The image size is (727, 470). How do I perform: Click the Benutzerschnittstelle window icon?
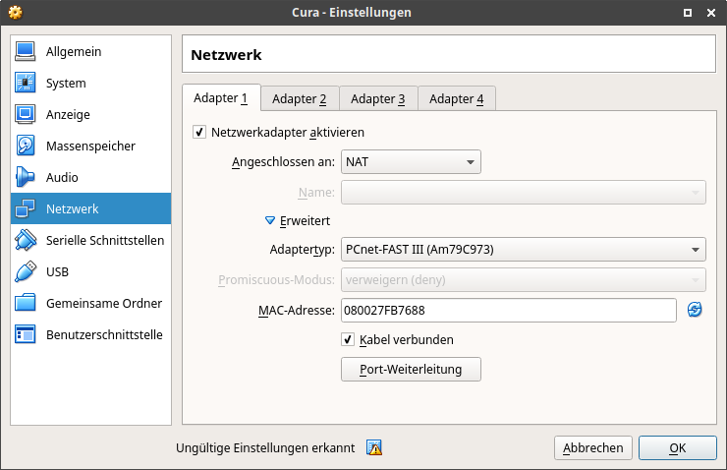25,334
